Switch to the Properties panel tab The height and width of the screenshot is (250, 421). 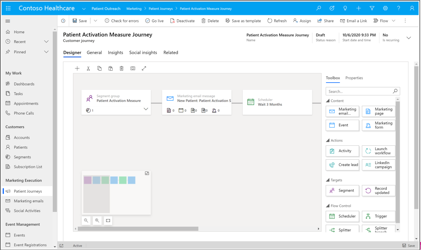[x=354, y=78]
